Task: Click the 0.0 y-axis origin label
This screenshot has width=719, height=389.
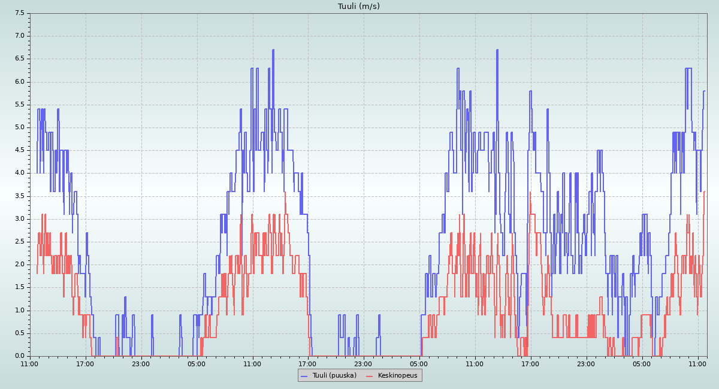Action: tap(19, 355)
